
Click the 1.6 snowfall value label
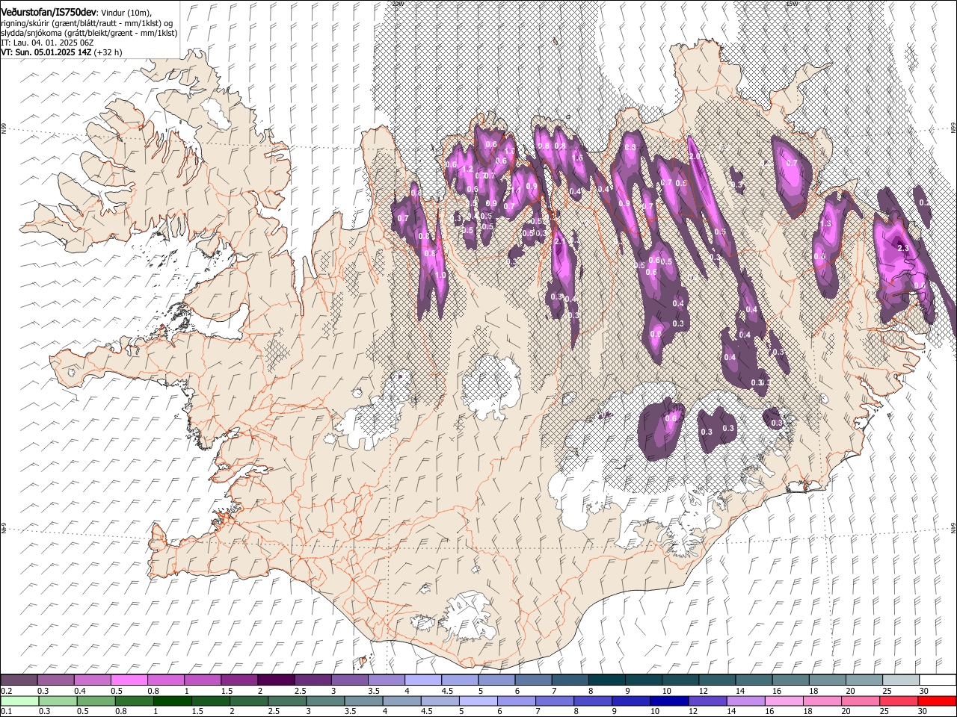(x=577, y=158)
